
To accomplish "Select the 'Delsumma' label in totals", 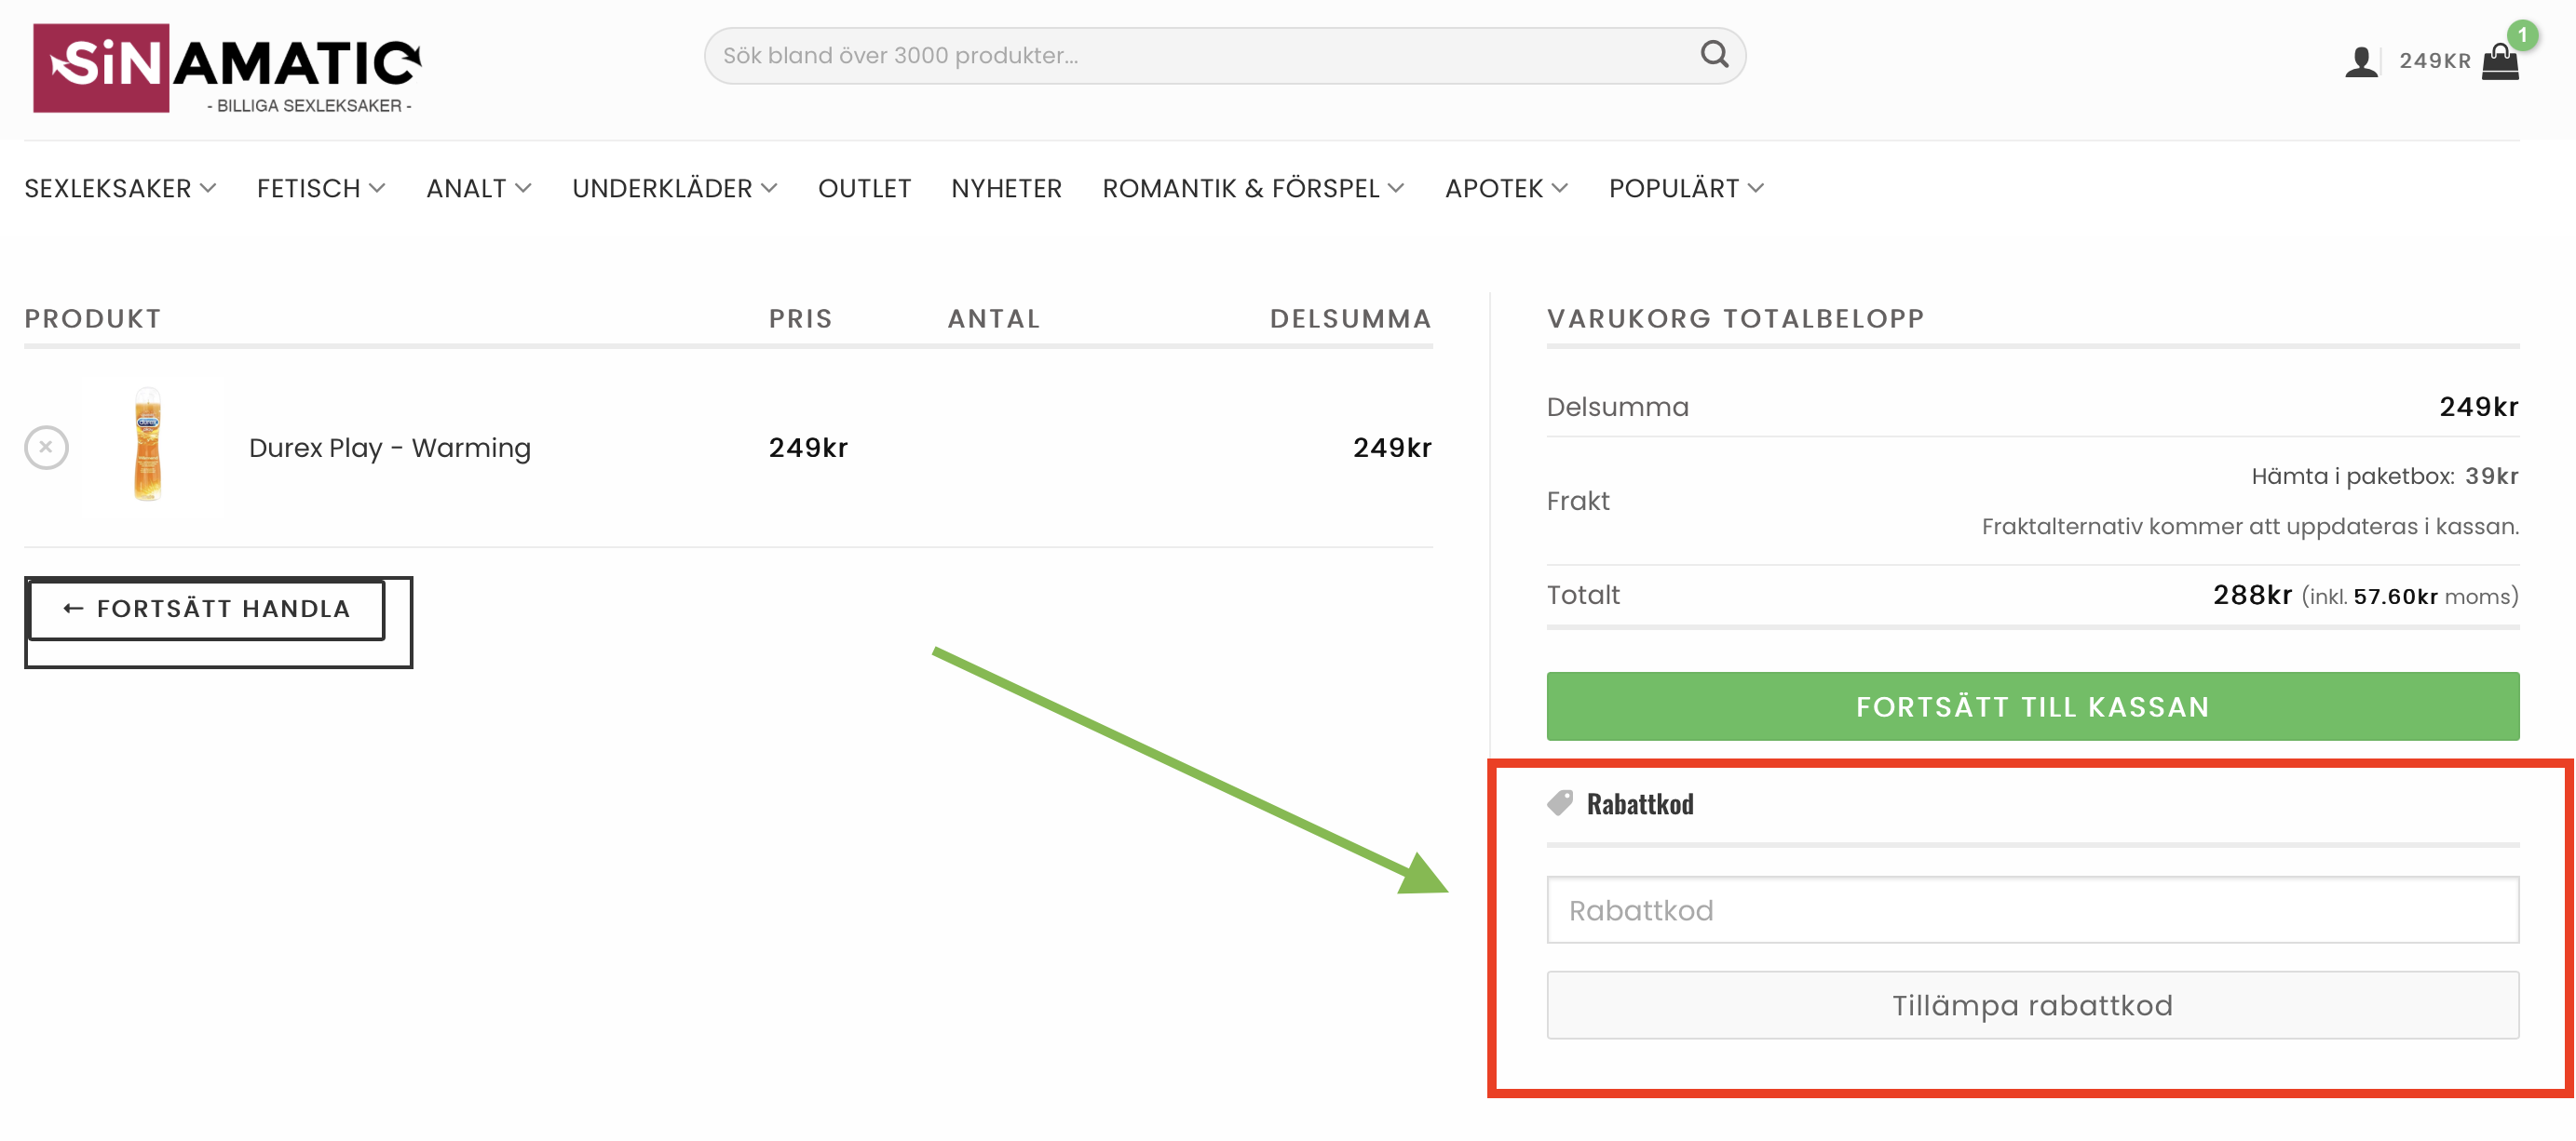I will (x=1617, y=407).
